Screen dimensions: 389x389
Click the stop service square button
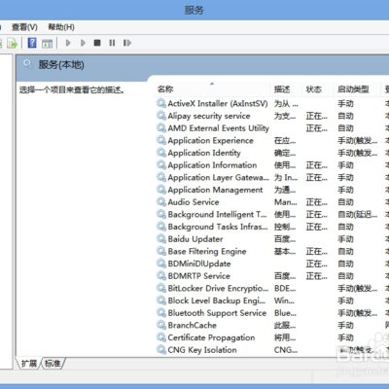tap(97, 43)
